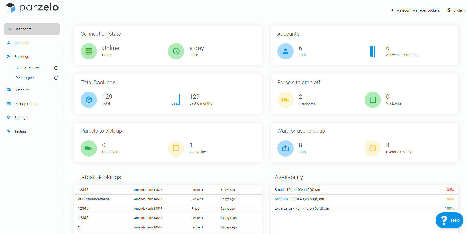Click the clock icon under Connection State
The width and height of the screenshot is (467, 234).
176,51
